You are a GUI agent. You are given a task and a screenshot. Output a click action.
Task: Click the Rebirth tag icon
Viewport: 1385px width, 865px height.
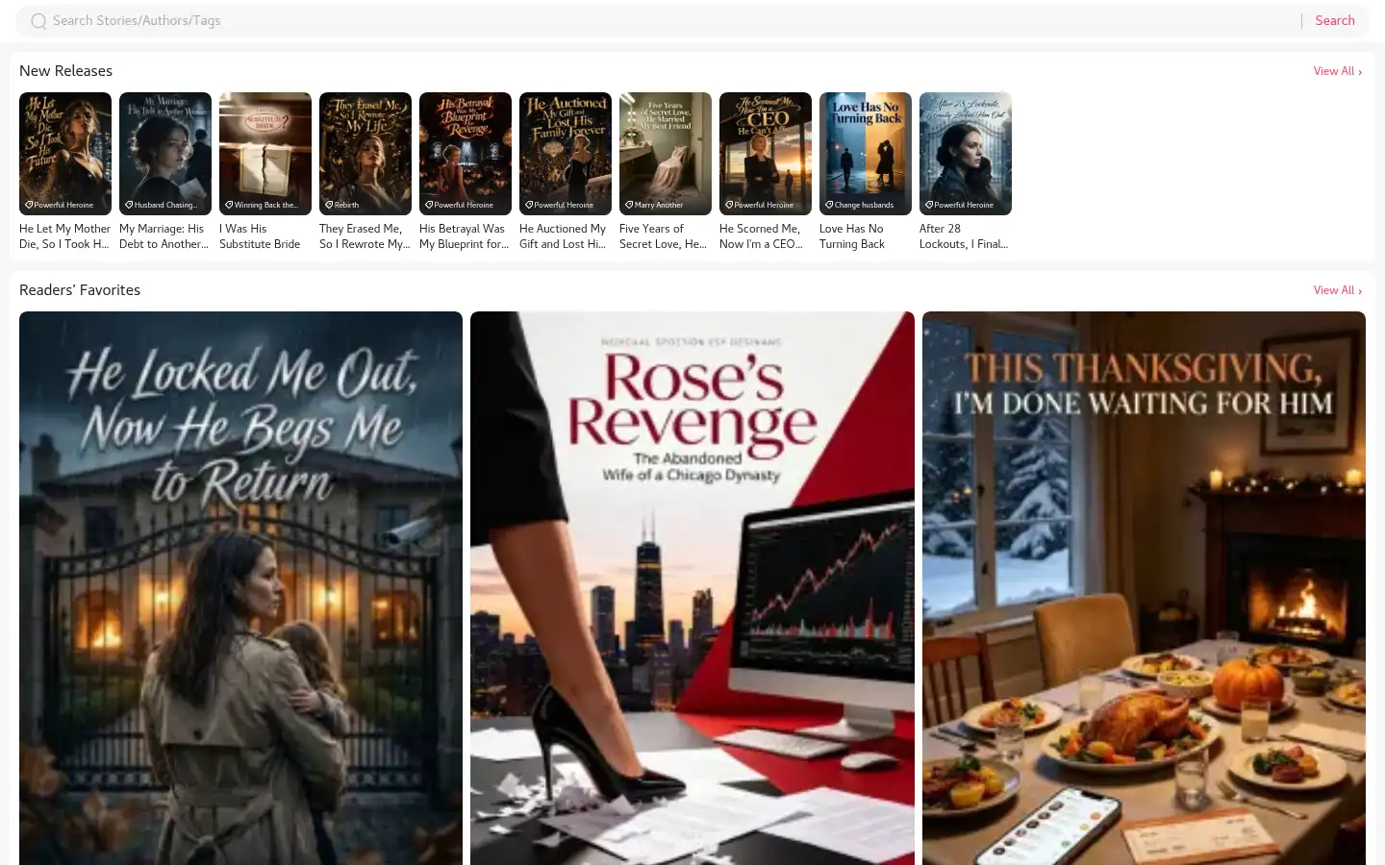click(x=329, y=205)
